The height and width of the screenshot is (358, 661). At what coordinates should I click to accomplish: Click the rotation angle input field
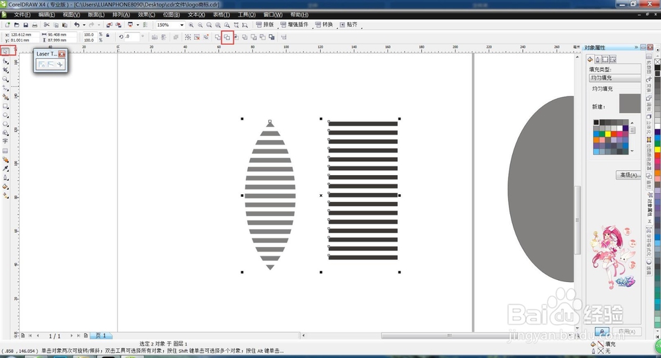[x=132, y=36]
